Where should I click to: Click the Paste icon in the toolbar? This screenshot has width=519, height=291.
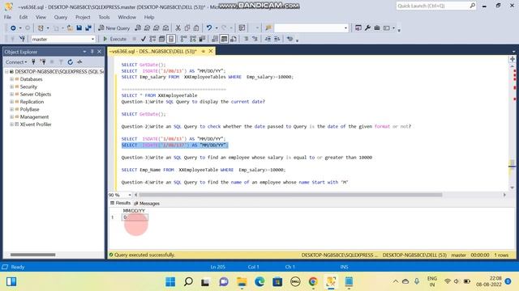(196, 28)
